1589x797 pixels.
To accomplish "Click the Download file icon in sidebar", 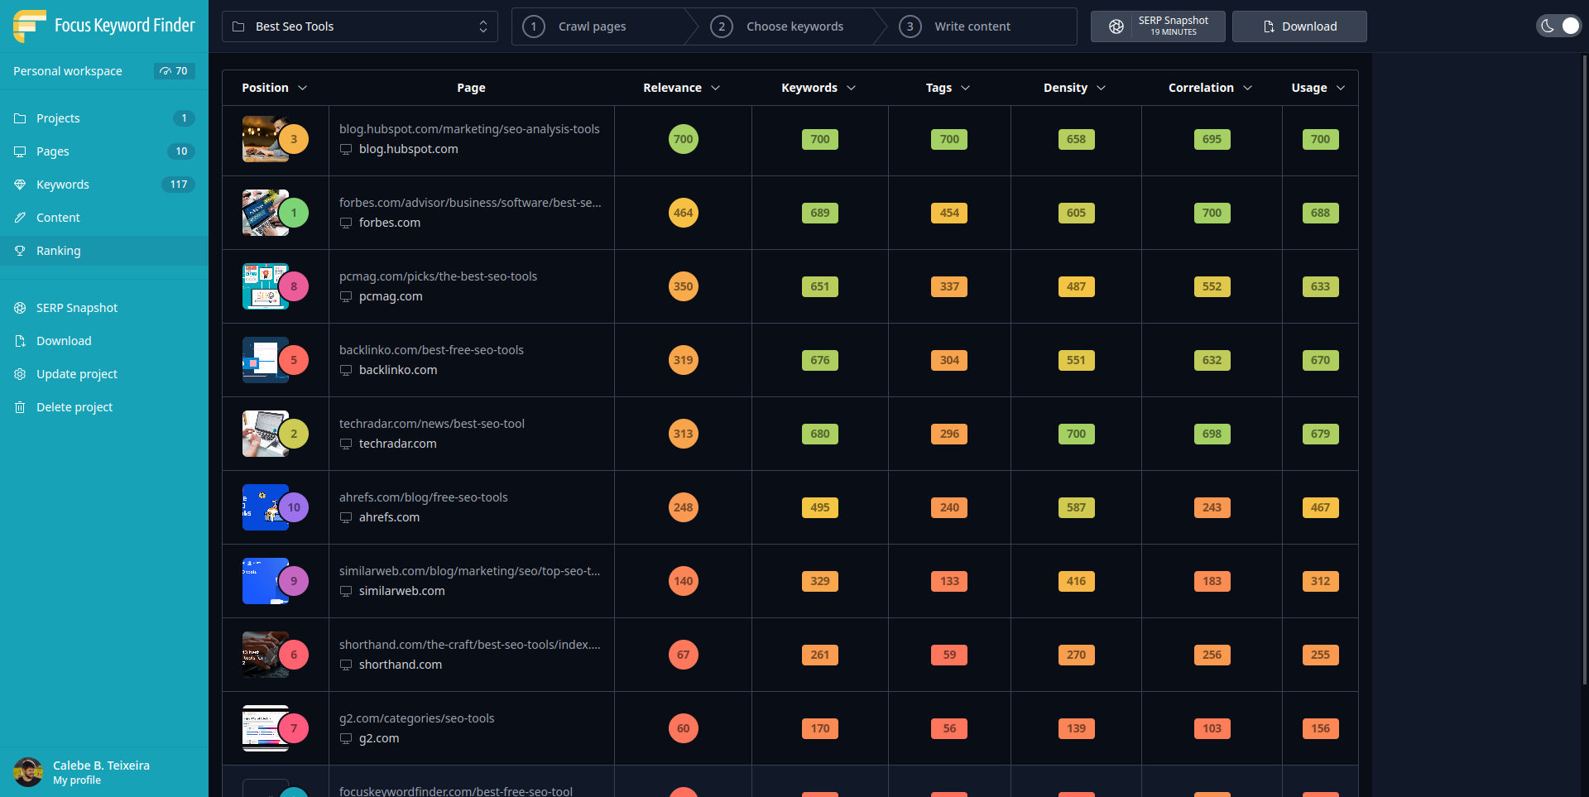I will click(x=20, y=341).
